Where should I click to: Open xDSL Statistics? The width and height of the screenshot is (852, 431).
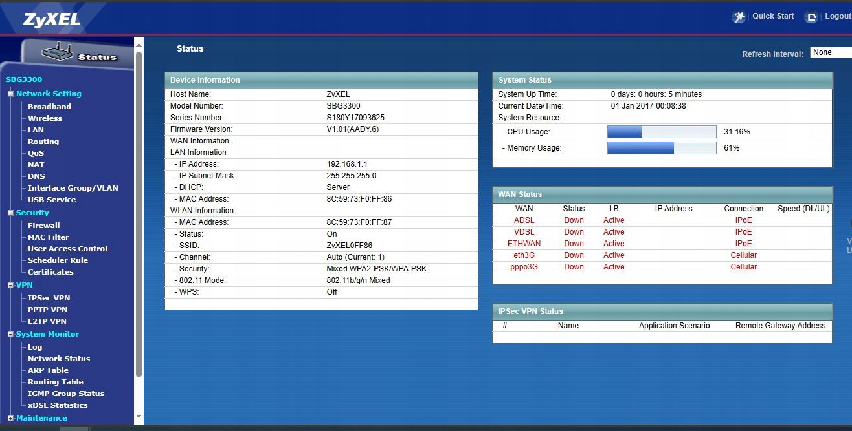(58, 405)
